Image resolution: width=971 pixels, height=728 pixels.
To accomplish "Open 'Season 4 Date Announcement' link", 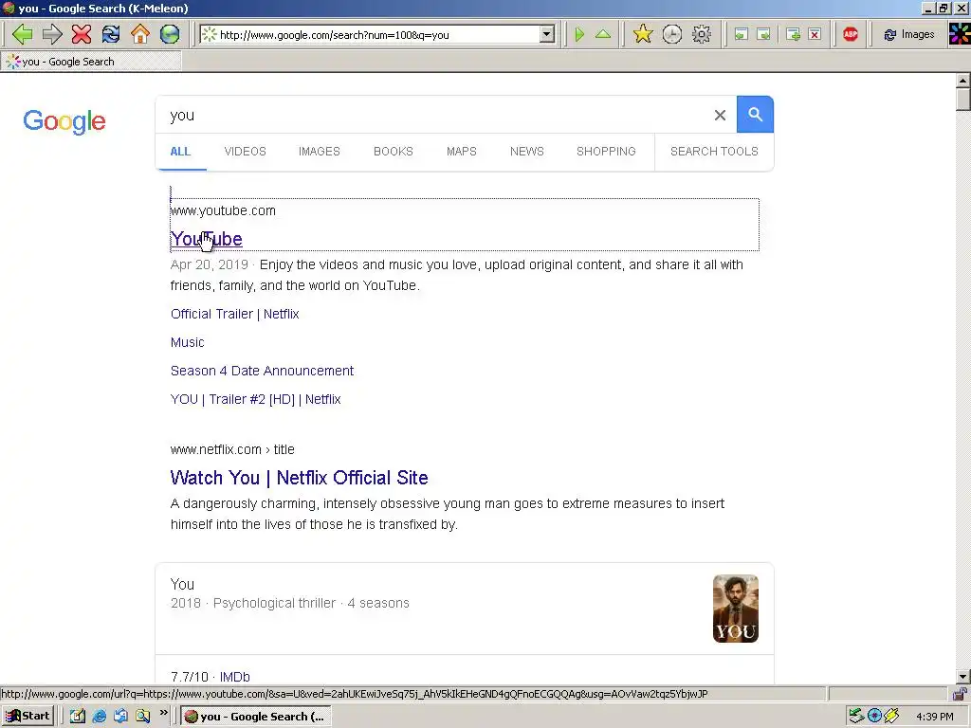I will click(x=262, y=371).
